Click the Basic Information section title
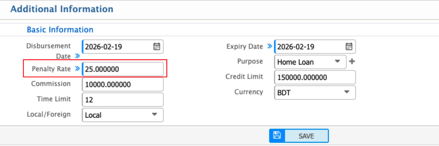The height and width of the screenshot is (146, 439). 60,30
